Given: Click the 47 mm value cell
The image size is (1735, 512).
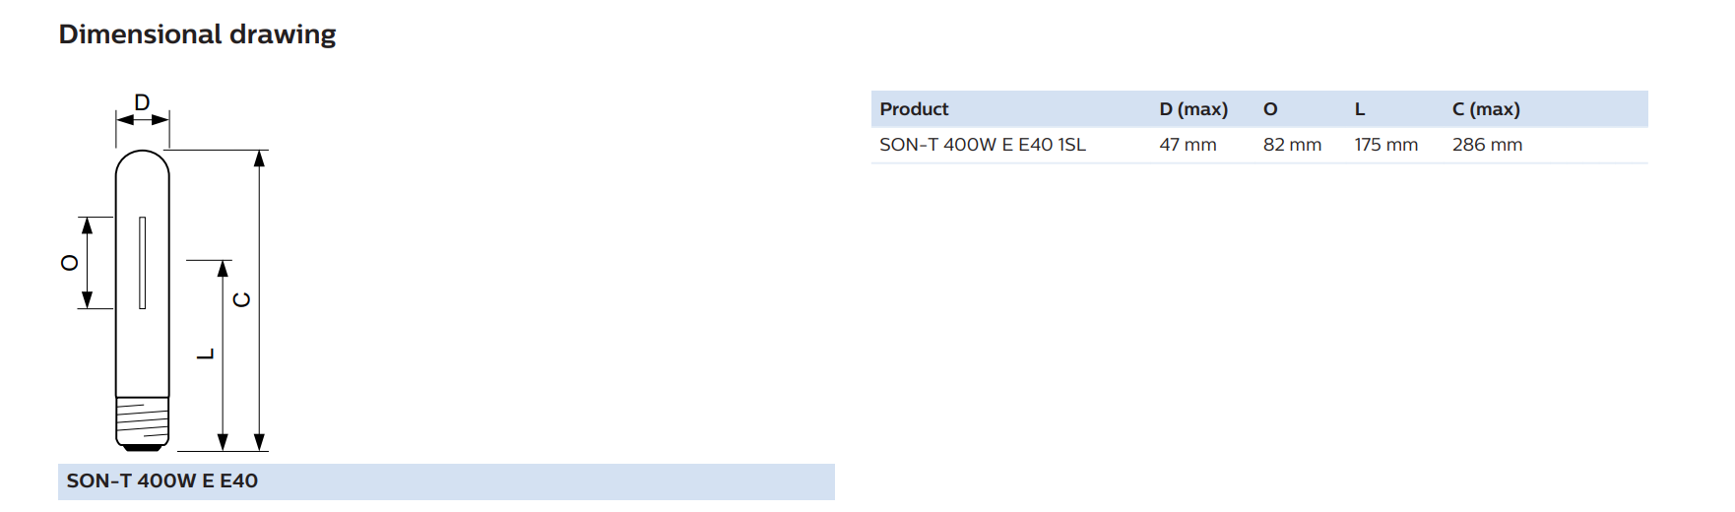Looking at the screenshot, I should click(1188, 145).
